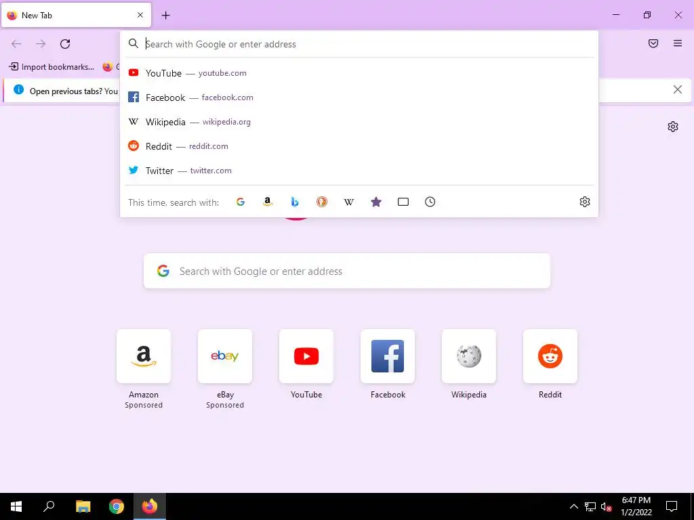Choose the Twitter twitter.com suggestion
This screenshot has height=520, width=694.
coord(359,170)
